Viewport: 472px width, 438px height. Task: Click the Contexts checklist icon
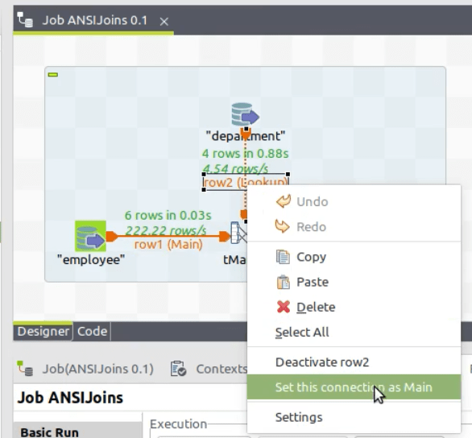point(178,369)
